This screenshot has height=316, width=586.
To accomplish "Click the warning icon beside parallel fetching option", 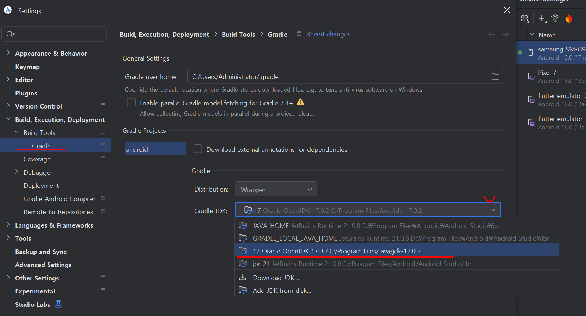I will [300, 102].
